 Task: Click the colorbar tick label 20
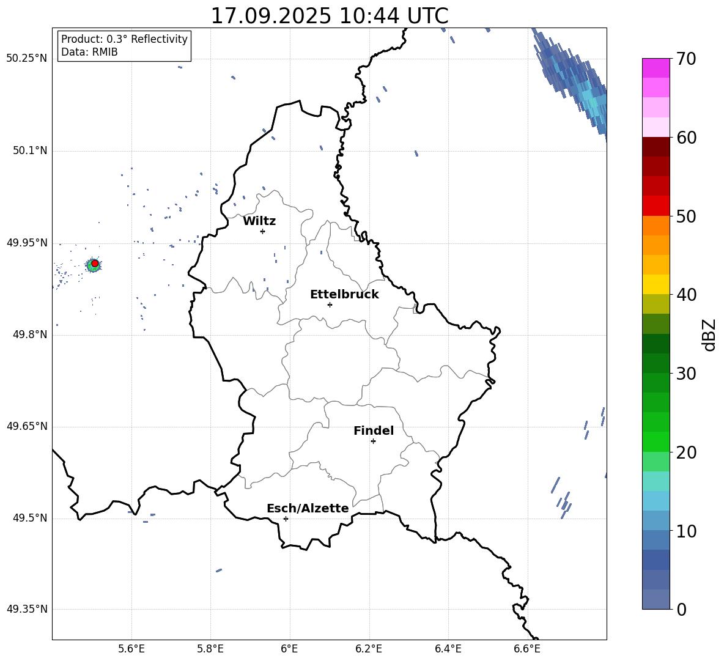tap(686, 452)
